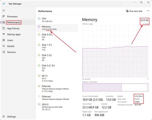Click the Disk 0 (G:) circle indicator
The image size is (152, 120).
tap(39, 34)
